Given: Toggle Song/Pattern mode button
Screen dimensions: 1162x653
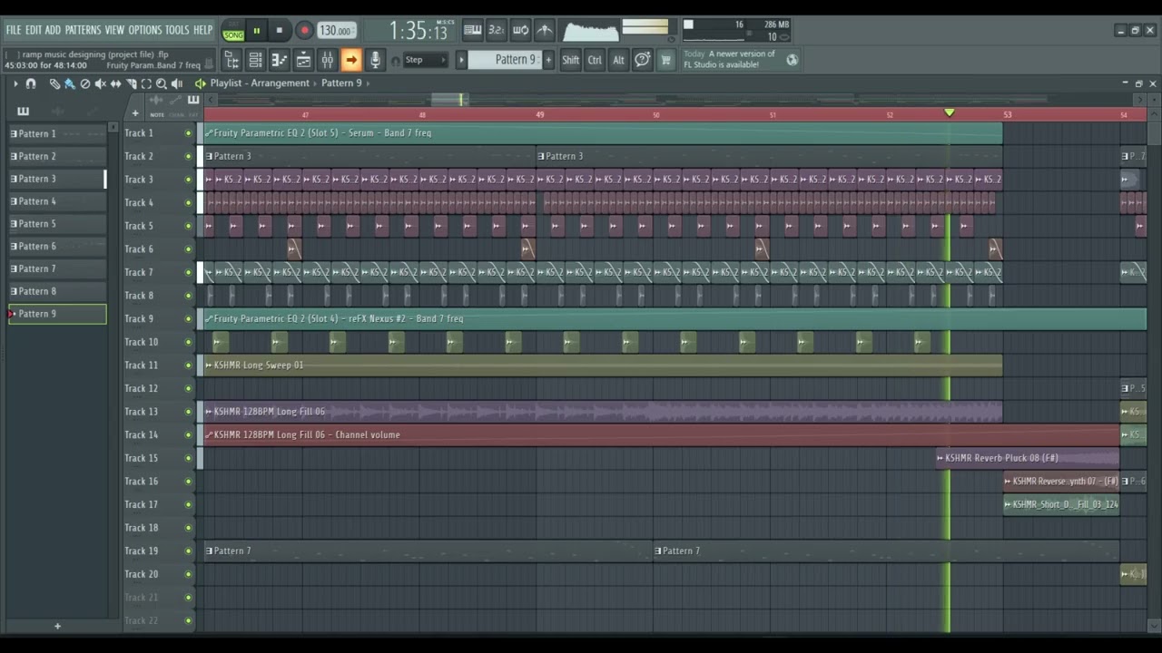Looking at the screenshot, I should (233, 30).
